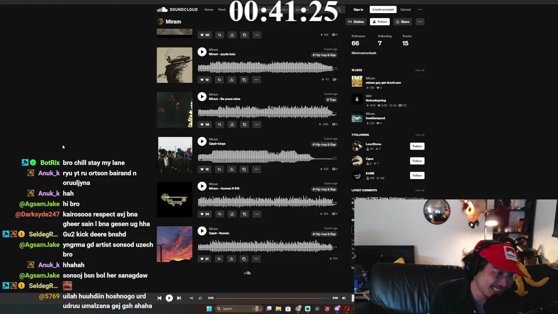Share the "Miram - yayda baiz" track
Screen dimensions: 558x314
click(x=231, y=80)
